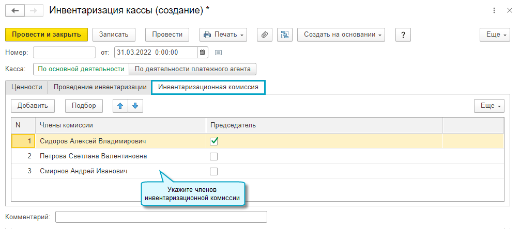Switch to the Ценности tab
The width and height of the screenshot is (520, 229).
[26, 87]
